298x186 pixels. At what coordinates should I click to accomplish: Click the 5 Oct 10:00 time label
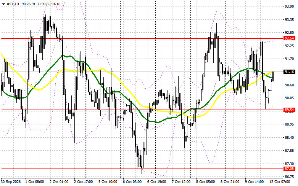108,182
